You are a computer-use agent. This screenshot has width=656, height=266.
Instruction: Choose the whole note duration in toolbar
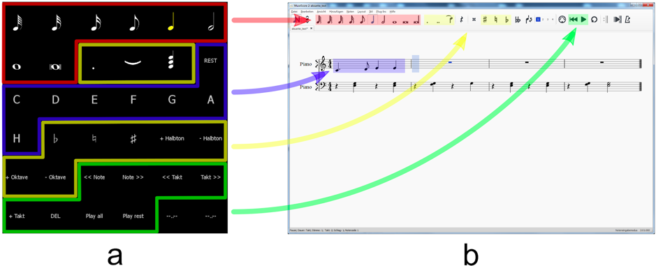pos(394,22)
